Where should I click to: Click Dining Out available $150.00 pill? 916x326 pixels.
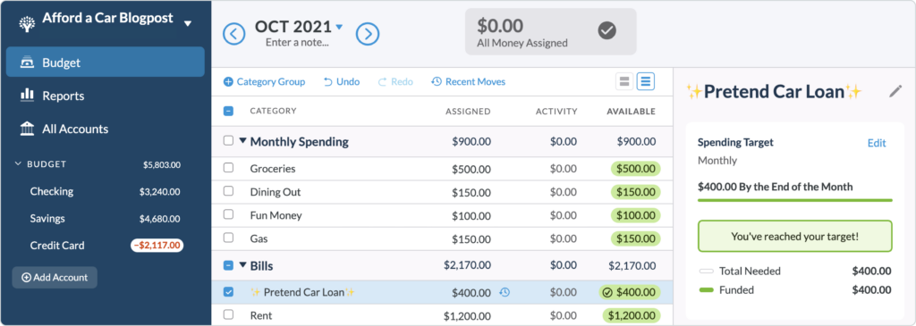pyautogui.click(x=636, y=192)
